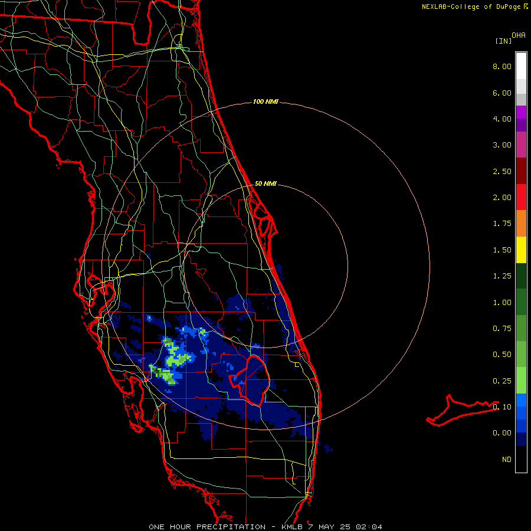Click the yellow legend swatch

[x=521, y=250]
